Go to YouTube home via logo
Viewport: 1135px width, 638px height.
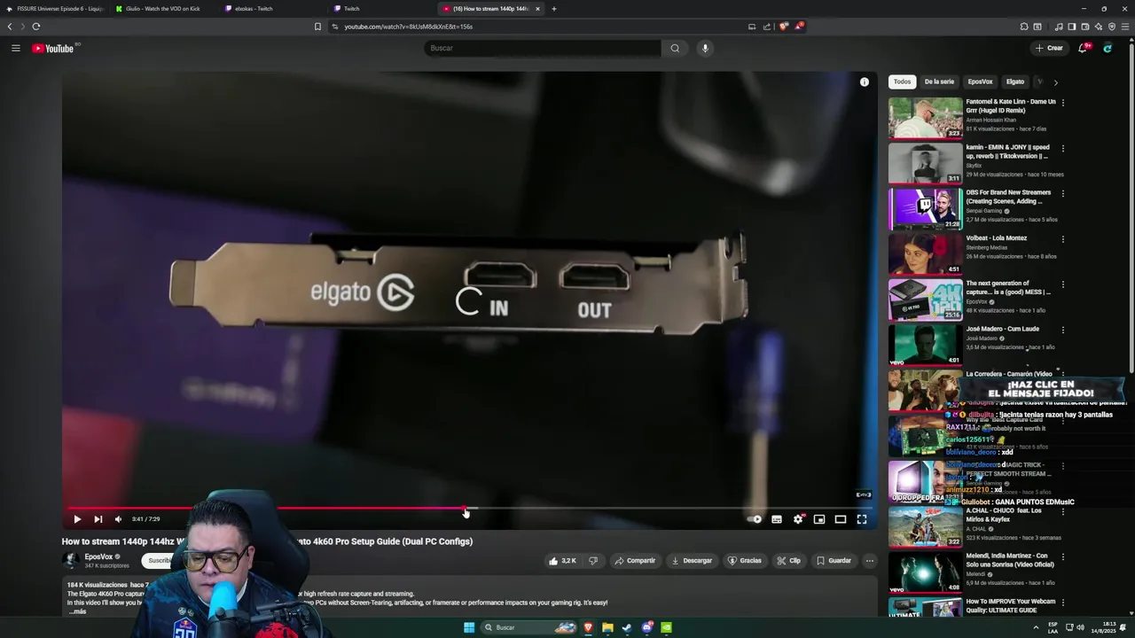coord(53,48)
